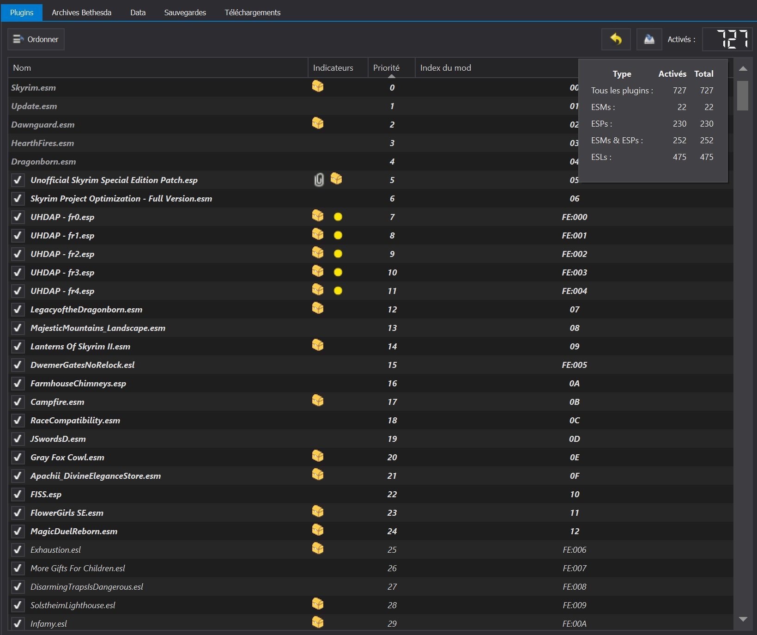
Task: Toggle the Skyrim Project Optimization checkbox
Action: tap(18, 198)
